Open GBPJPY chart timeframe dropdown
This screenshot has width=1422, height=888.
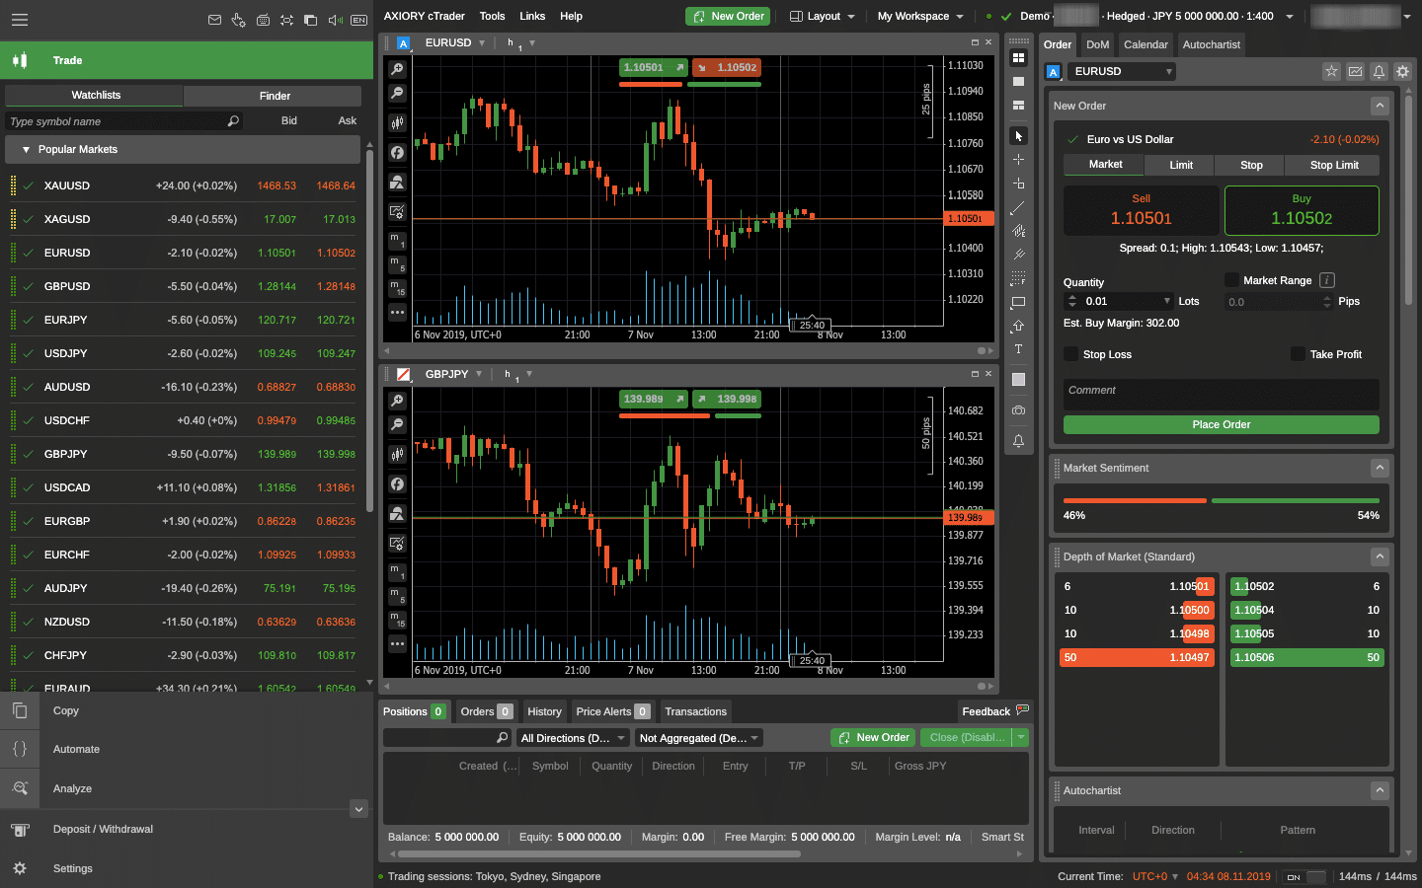click(529, 374)
